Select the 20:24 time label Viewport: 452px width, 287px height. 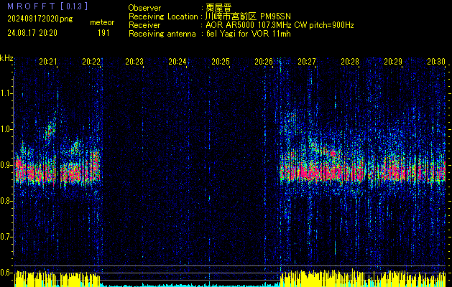(x=177, y=62)
